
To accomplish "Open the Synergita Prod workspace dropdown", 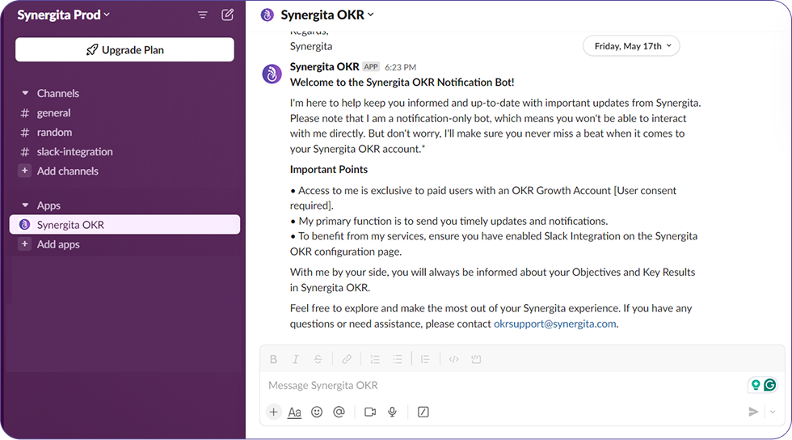I will click(63, 15).
